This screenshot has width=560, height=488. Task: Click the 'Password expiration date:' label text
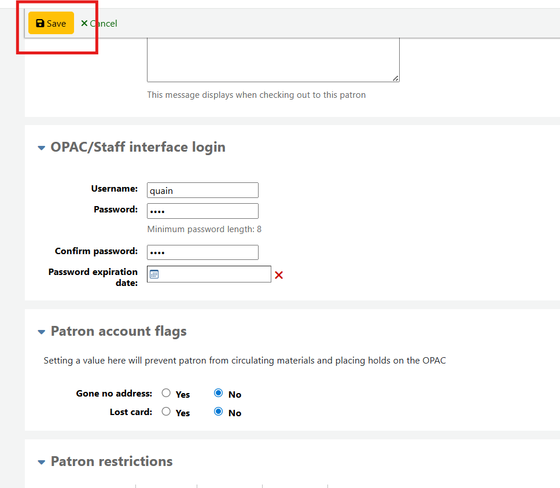pos(93,277)
